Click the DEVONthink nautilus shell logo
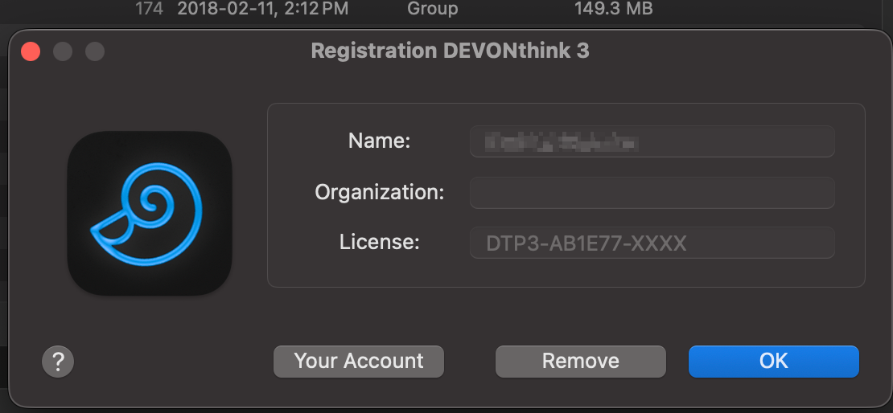The height and width of the screenshot is (413, 893). (150, 214)
